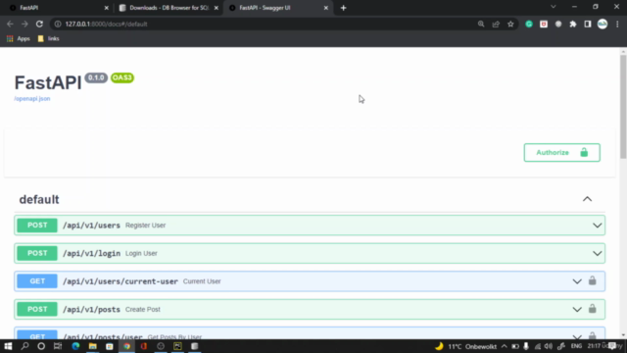Click the browser back arrow

pos(10,24)
